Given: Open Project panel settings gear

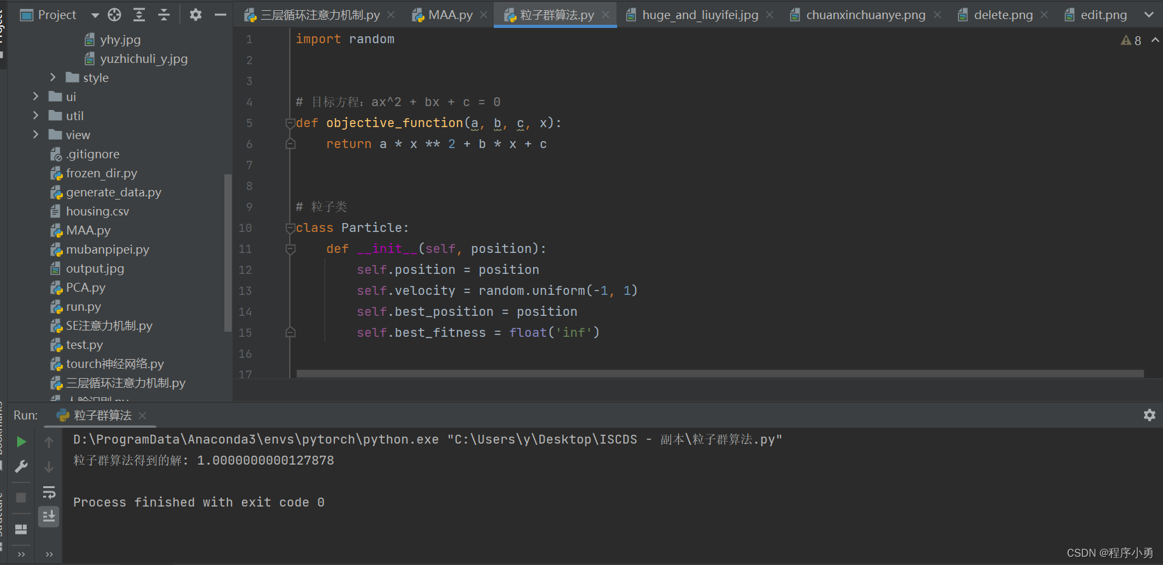Looking at the screenshot, I should 196,15.
